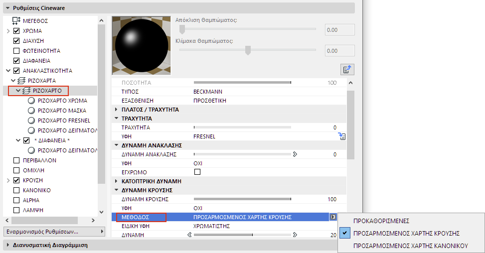The image size is (485, 253).
Task: Select the ΡΙΖΟΧΑΡΤΟ ΜΑΣΚΑ tree item
Action: [62, 110]
